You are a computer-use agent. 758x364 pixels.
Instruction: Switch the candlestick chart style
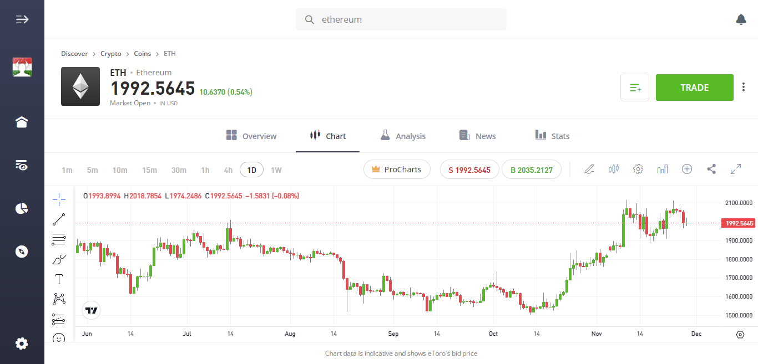pos(613,169)
